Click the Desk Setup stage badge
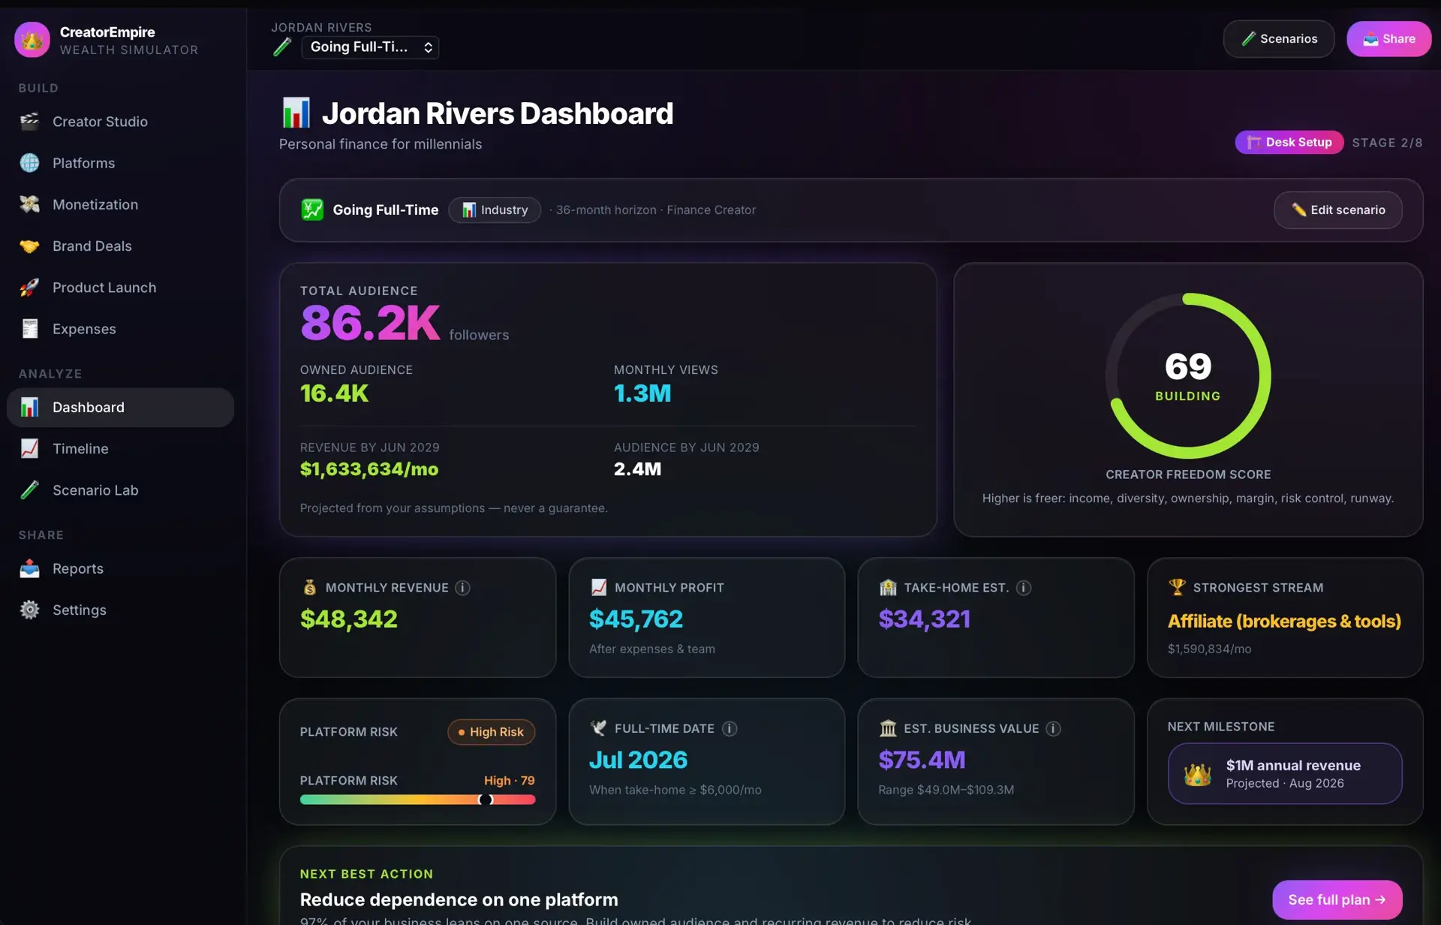1441x925 pixels. (1289, 143)
